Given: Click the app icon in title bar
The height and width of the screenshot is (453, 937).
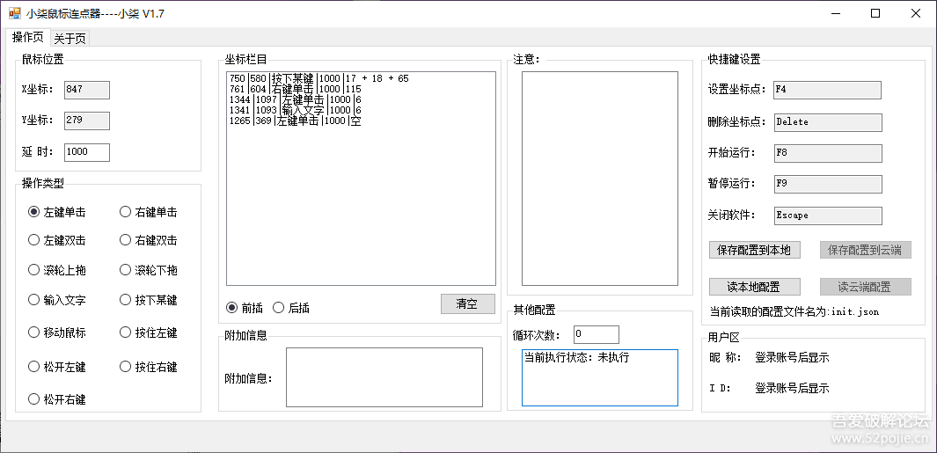Looking at the screenshot, I should coord(14,13).
